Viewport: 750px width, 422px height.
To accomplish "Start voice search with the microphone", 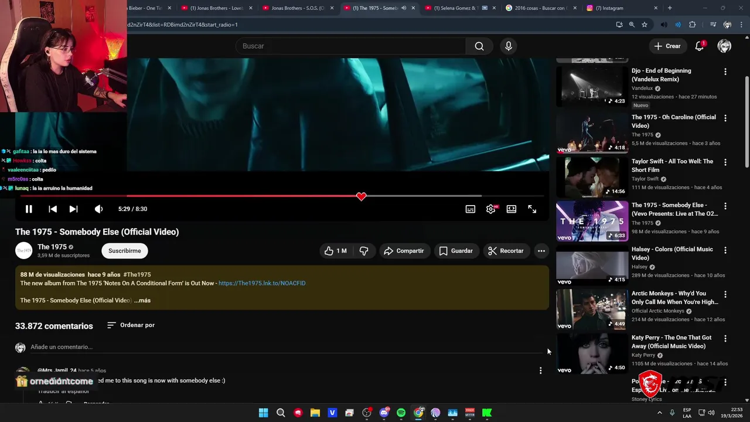I will pos(509,46).
